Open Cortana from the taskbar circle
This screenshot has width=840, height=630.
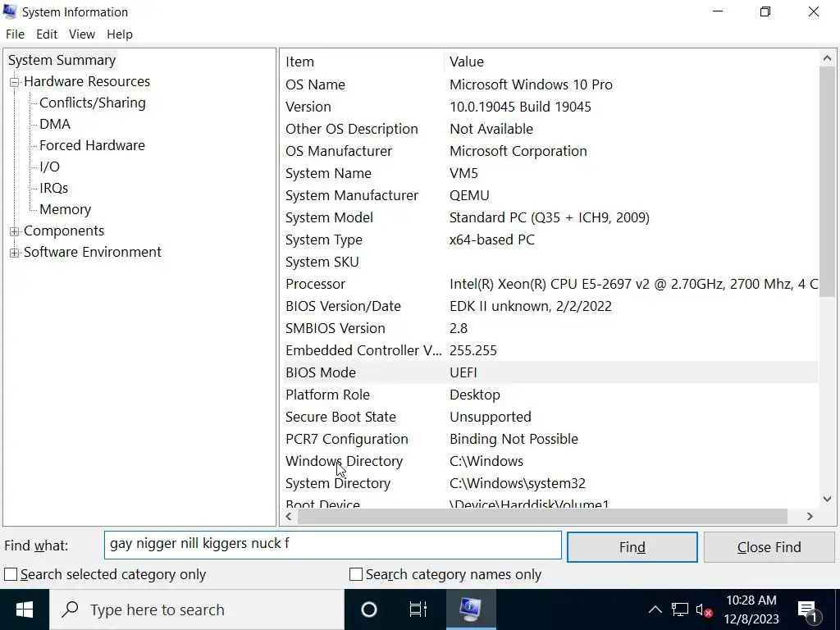coord(369,609)
